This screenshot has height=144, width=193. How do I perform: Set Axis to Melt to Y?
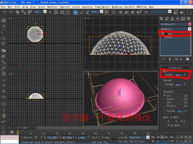173,121
